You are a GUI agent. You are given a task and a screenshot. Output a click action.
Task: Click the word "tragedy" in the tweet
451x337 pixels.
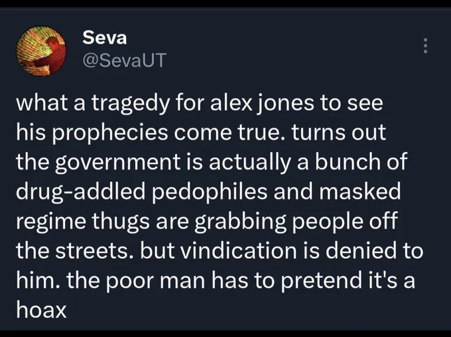(131, 104)
